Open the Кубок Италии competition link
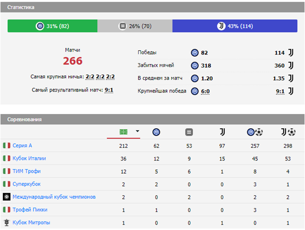Viewport: 305px width, 230px height. (x=29, y=159)
